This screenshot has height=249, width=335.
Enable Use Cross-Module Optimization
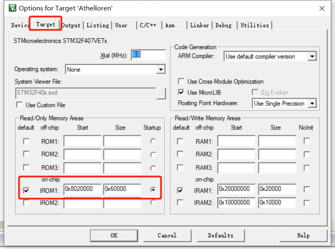(x=181, y=81)
